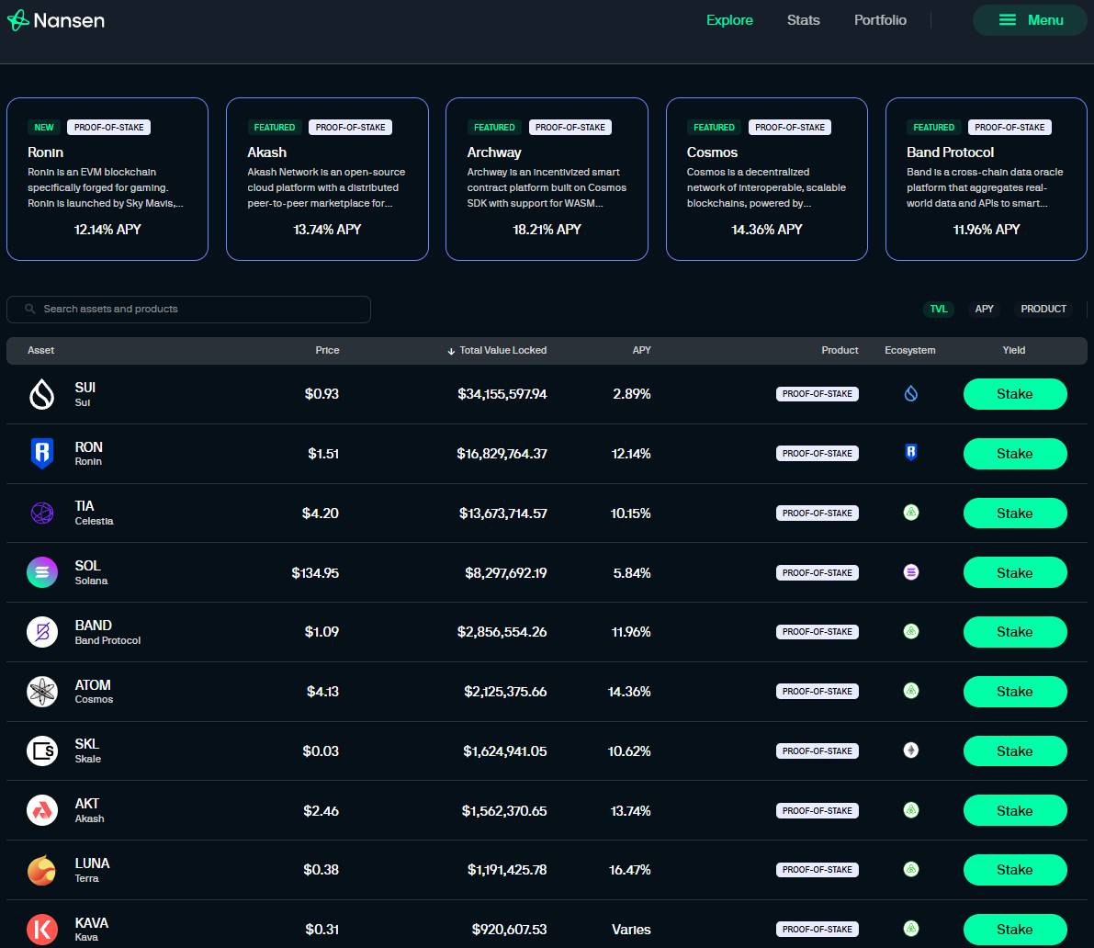
Task: Click the 18.21% APY on Archway card
Action: [x=547, y=230]
